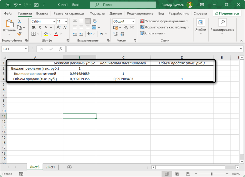Switch to the Лист1 sheet tab
Image resolution: width=245 pixels, height=177 pixels.
[50, 167]
